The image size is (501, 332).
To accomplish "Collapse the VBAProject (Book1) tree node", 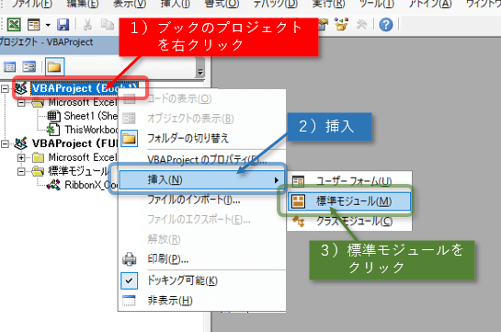I will click(5, 88).
